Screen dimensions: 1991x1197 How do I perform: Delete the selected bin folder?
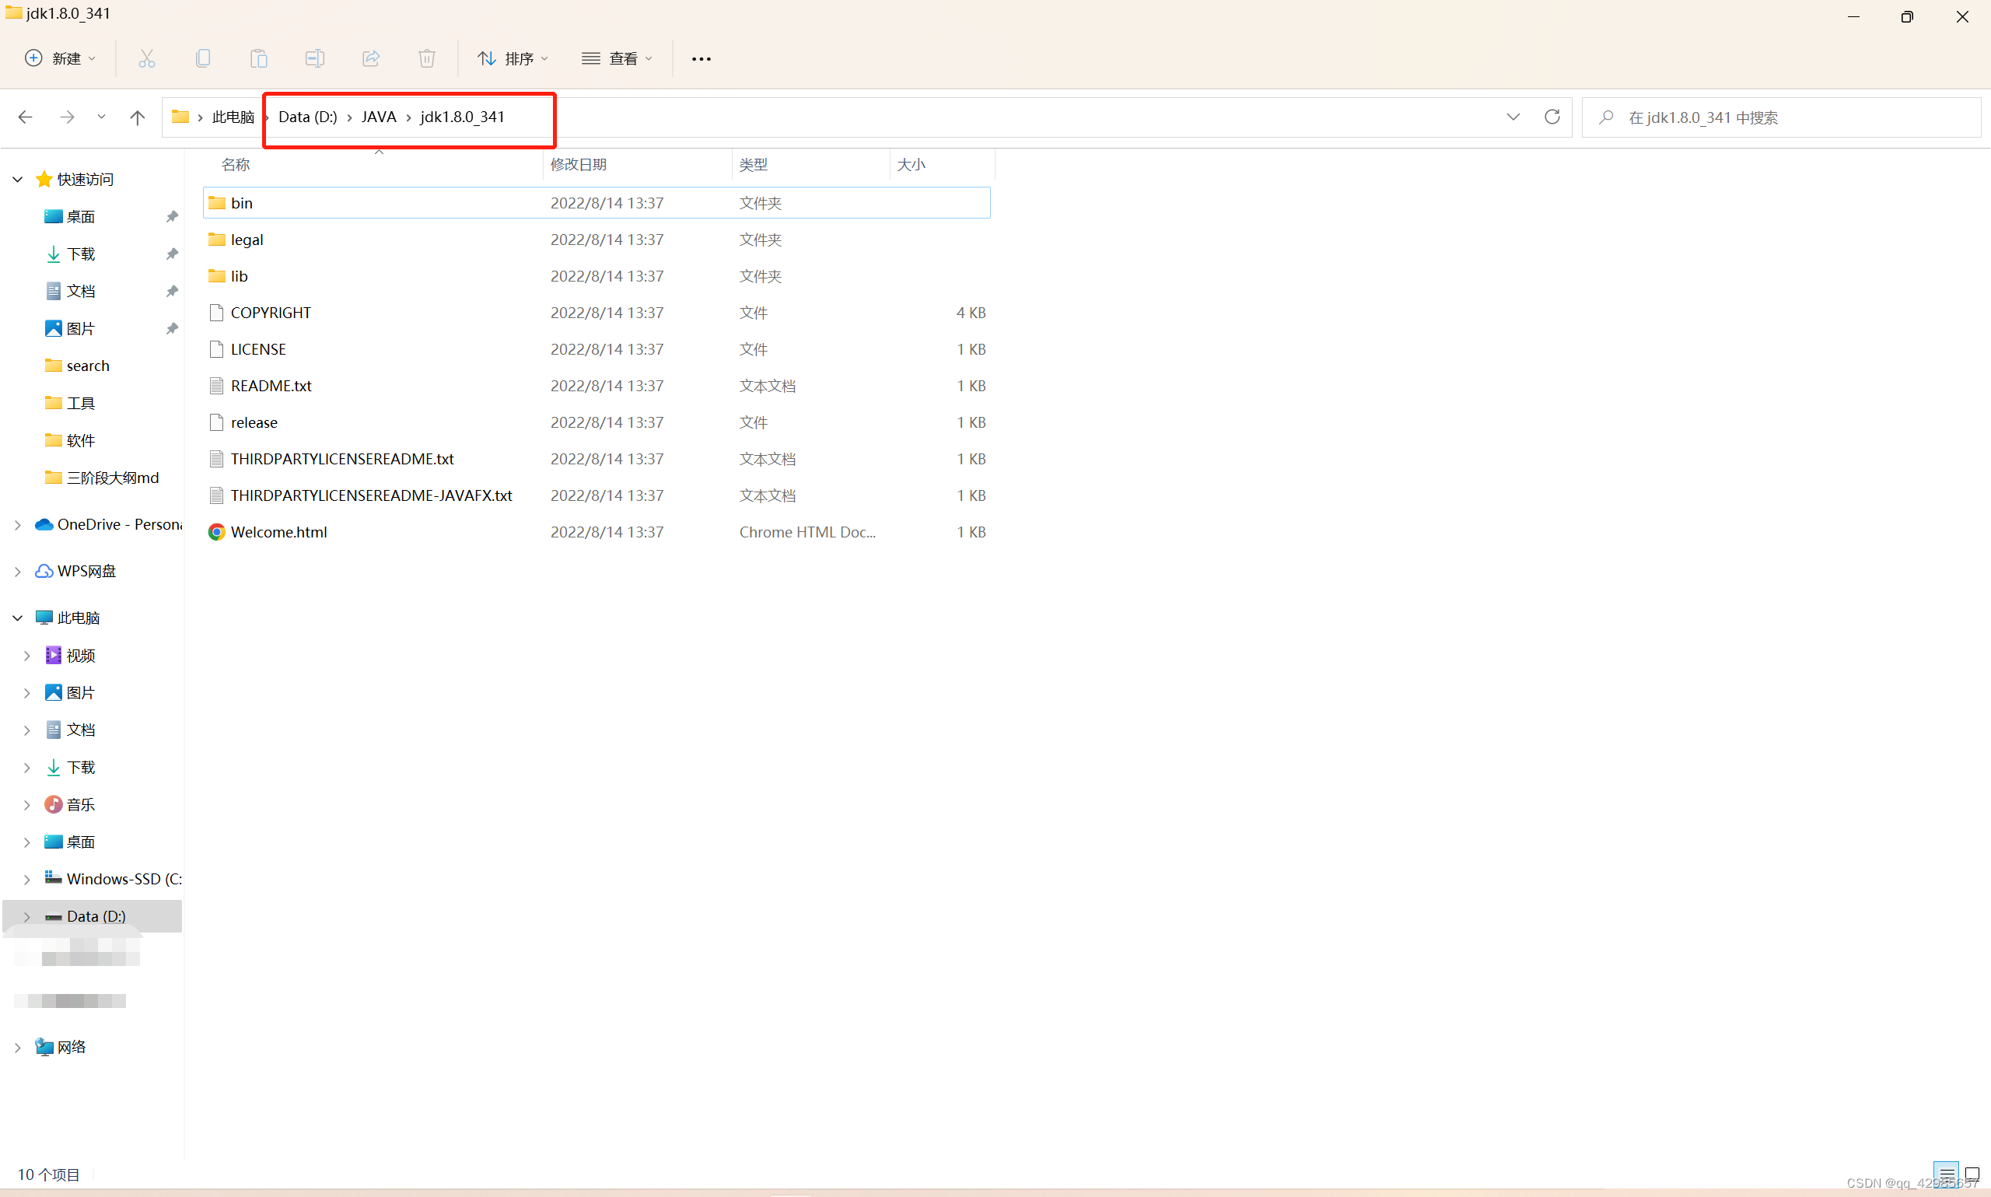[426, 58]
